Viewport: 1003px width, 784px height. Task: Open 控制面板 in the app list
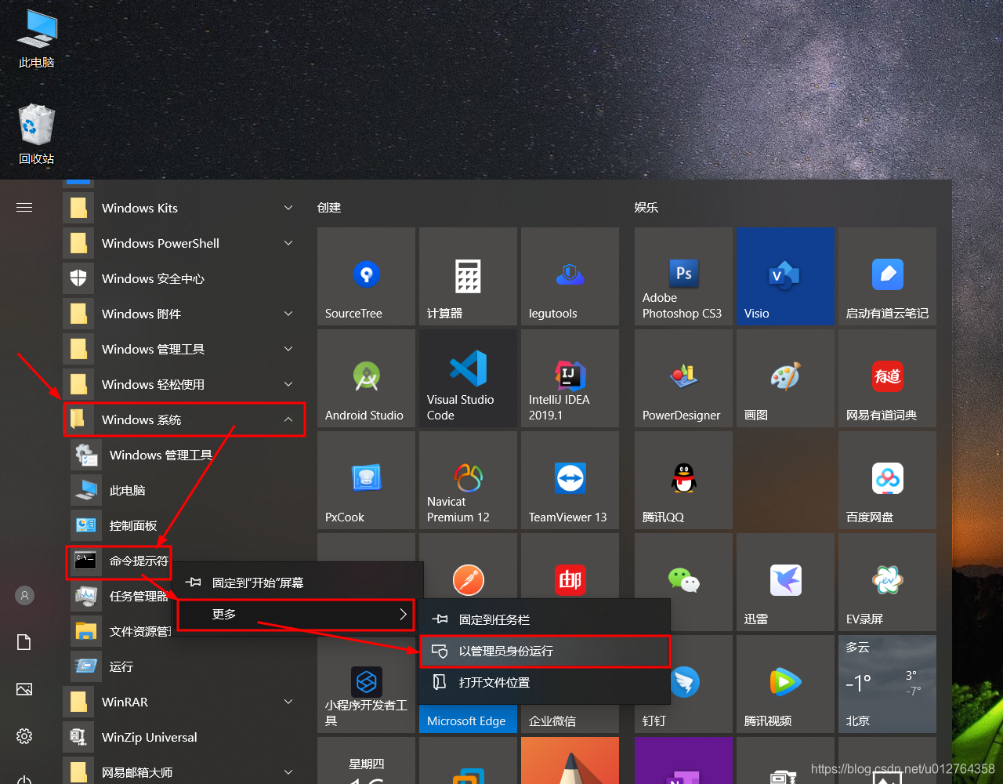[184, 525]
